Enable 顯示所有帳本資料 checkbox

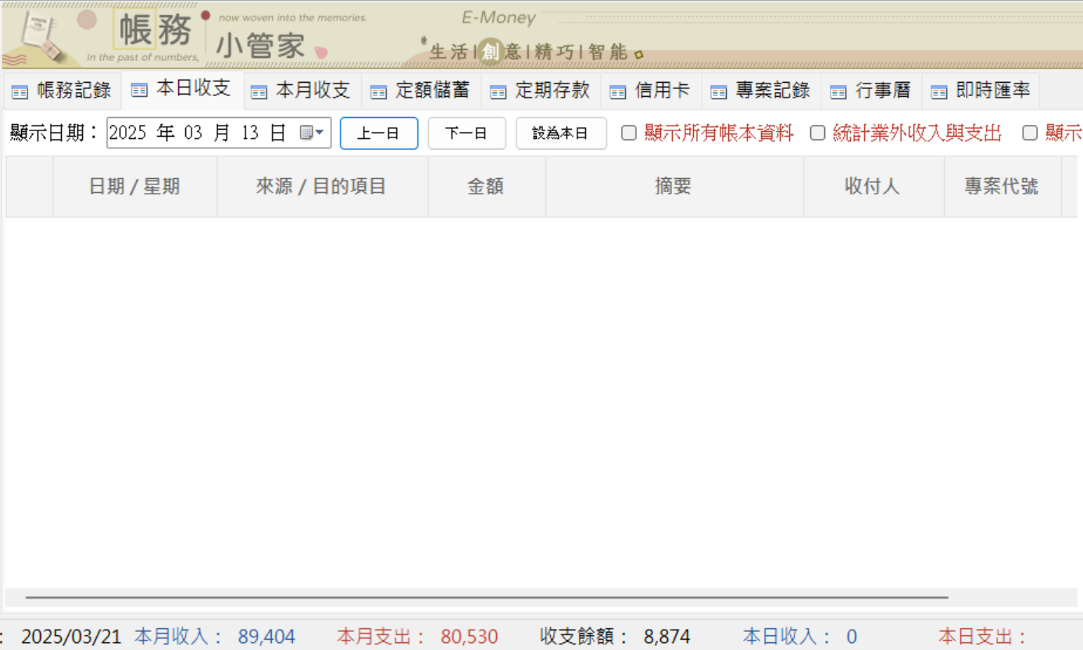coord(628,133)
